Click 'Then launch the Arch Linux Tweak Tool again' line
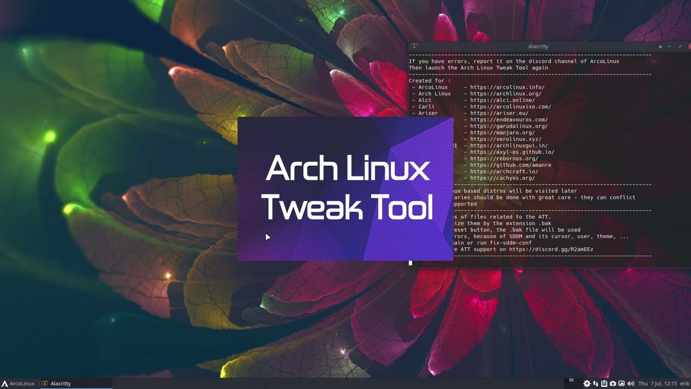This screenshot has width=691, height=389. pyautogui.click(x=478, y=68)
